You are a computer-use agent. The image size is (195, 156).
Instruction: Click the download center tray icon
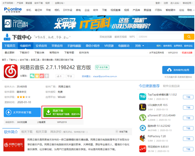pos(7,37)
